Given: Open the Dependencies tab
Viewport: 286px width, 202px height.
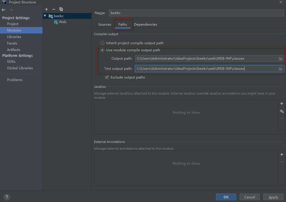Looking at the screenshot, I should coord(145,24).
